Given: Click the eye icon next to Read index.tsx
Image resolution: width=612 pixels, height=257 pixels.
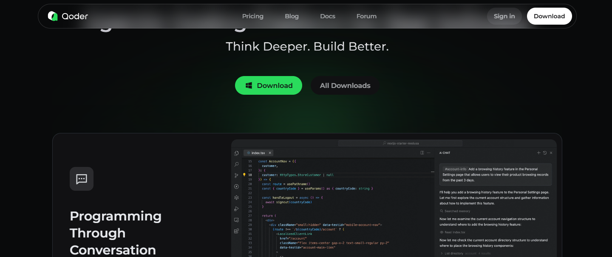Looking at the screenshot, I should (442, 232).
